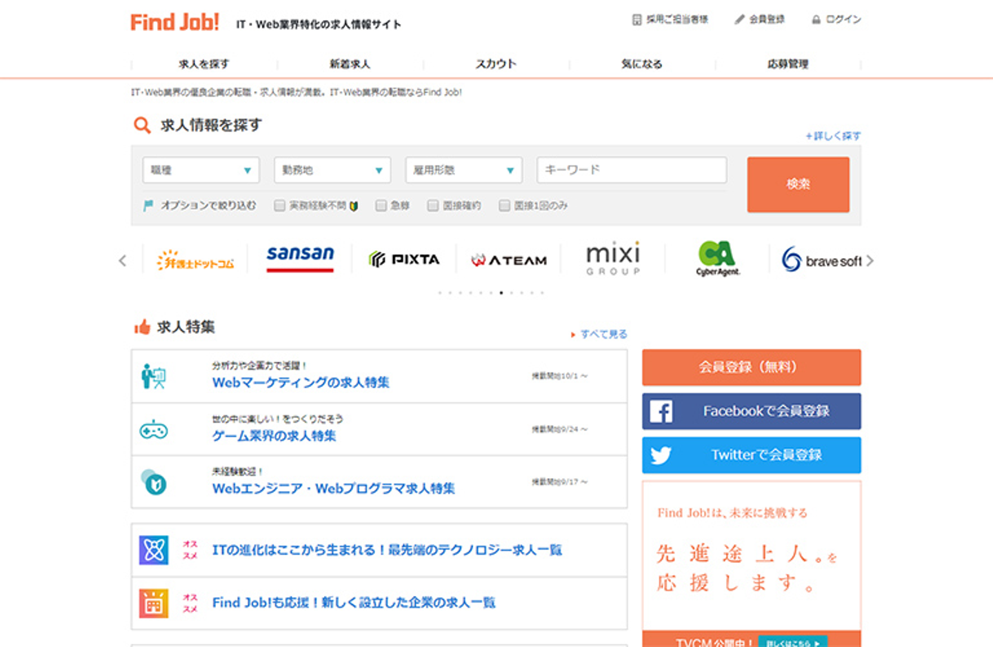
Task: Go to the 求人を探す tab
Action: pyautogui.click(x=204, y=64)
